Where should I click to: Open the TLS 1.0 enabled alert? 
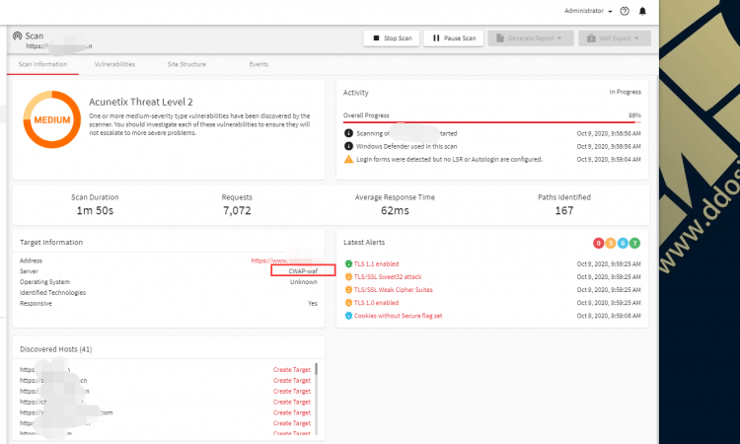tap(376, 303)
